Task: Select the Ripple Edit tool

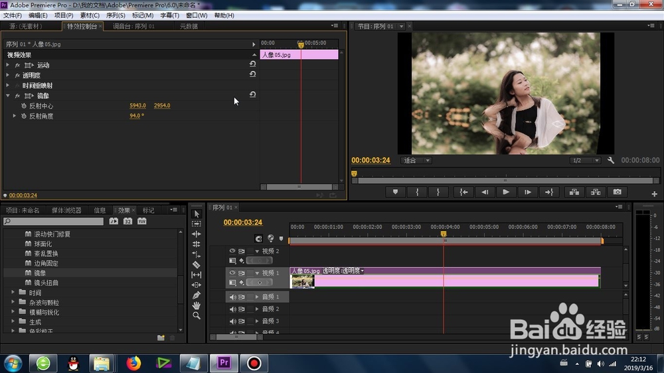Action: [197, 234]
